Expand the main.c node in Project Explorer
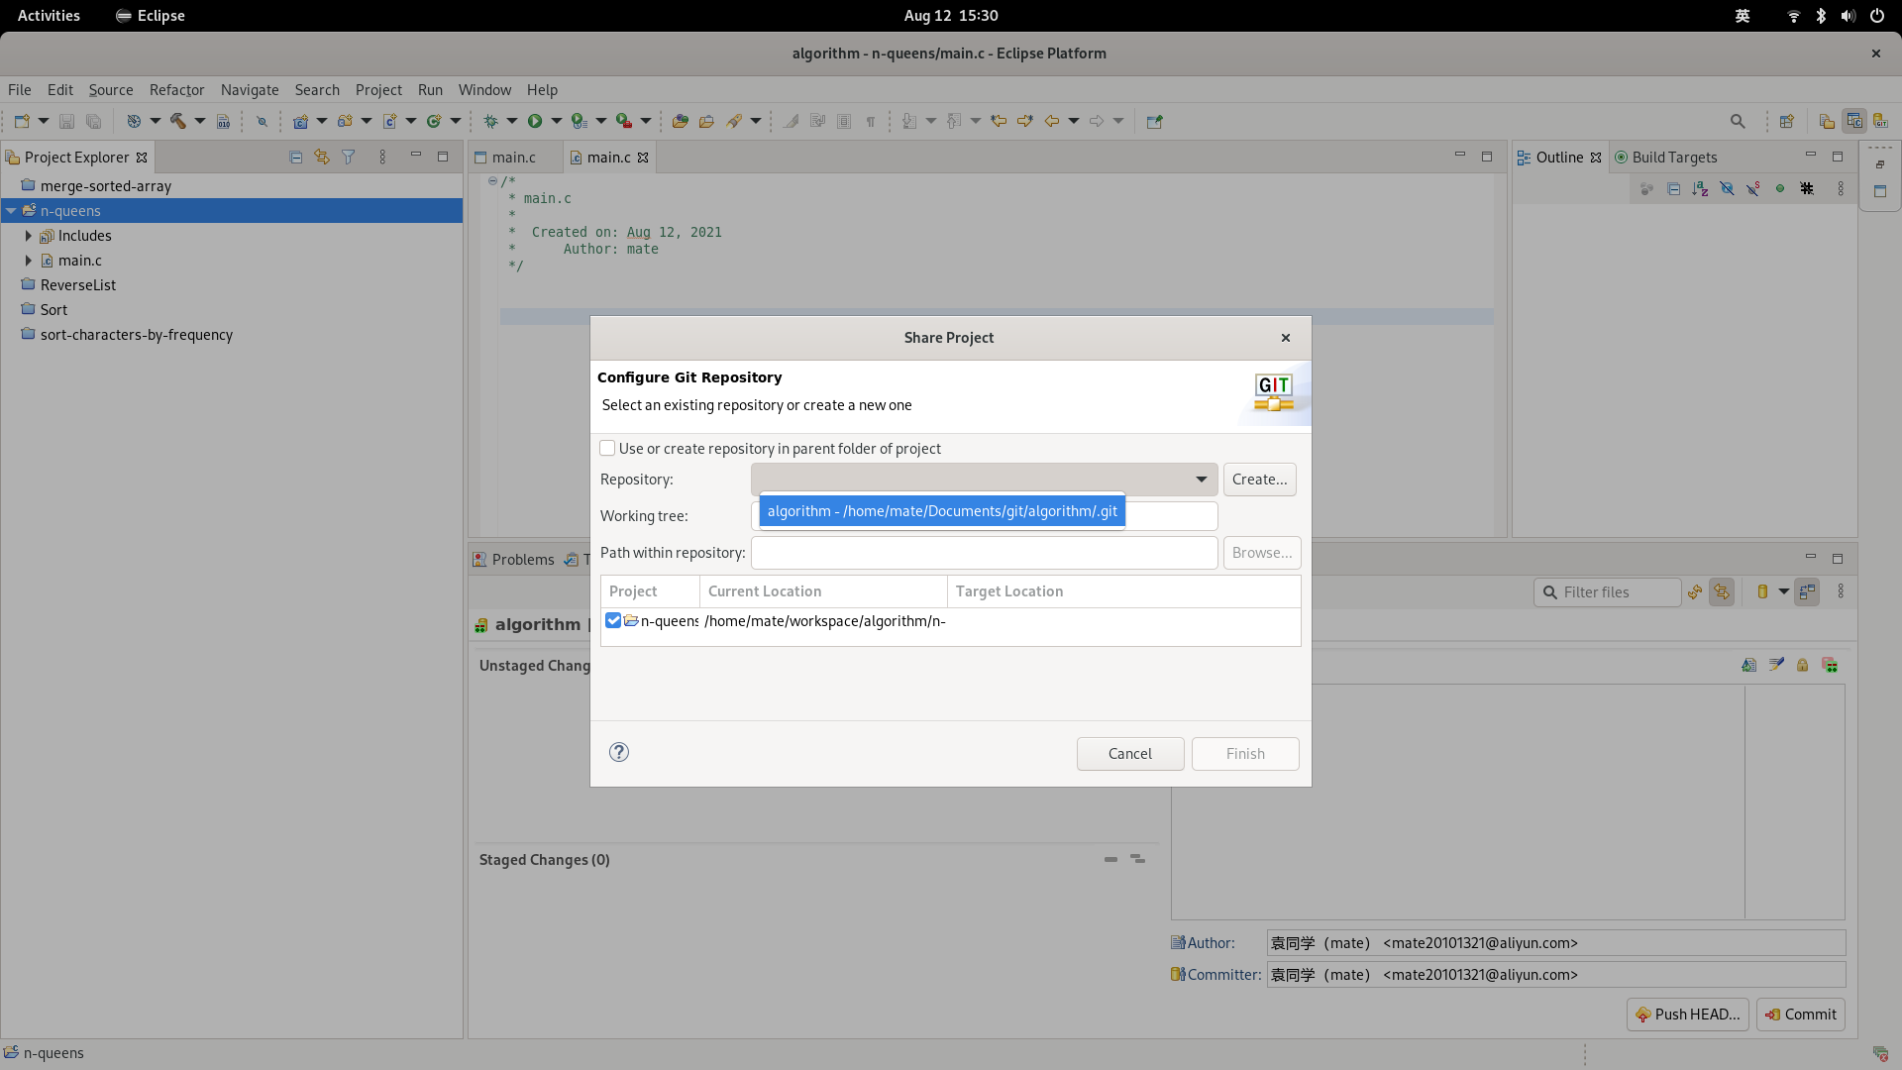Image resolution: width=1902 pixels, height=1070 pixels. (29, 261)
